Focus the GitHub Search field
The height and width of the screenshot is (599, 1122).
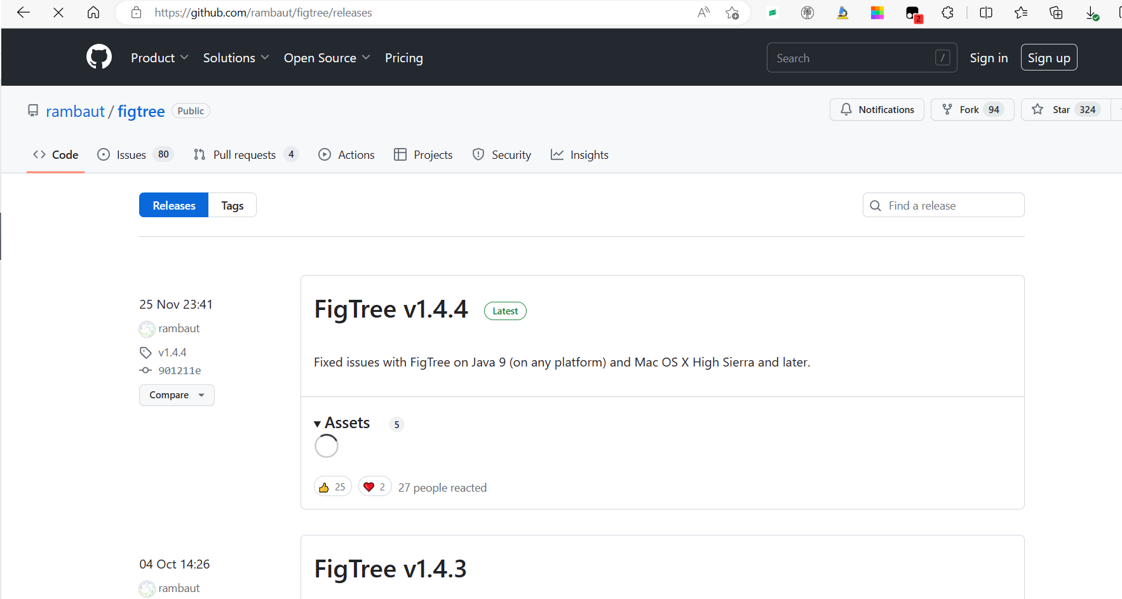[862, 58]
